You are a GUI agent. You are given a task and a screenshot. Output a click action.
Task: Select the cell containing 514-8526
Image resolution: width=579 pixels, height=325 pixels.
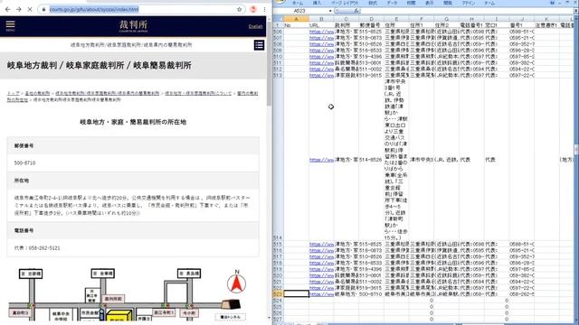[371, 160]
